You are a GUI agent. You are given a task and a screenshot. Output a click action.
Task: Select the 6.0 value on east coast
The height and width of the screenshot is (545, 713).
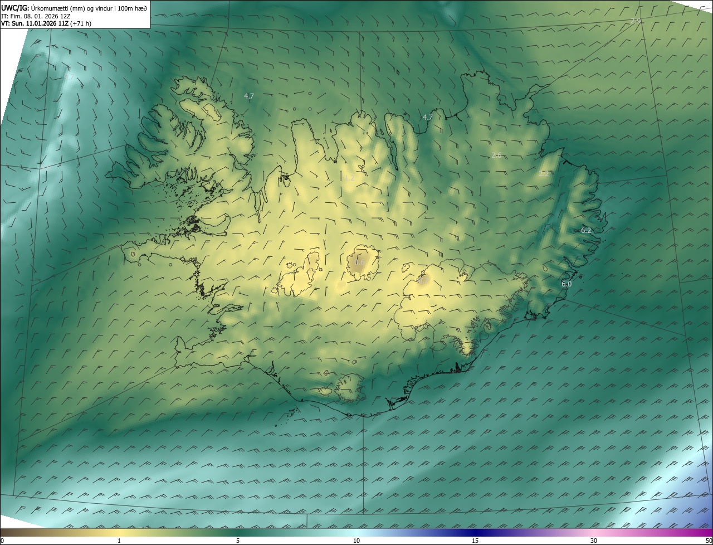566,284
